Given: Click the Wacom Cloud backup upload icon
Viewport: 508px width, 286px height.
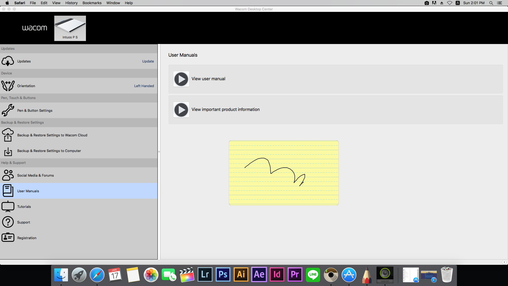Looking at the screenshot, I should tap(8, 135).
